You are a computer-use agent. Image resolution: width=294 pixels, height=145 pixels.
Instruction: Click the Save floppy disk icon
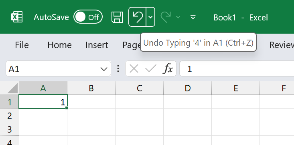coord(117,17)
